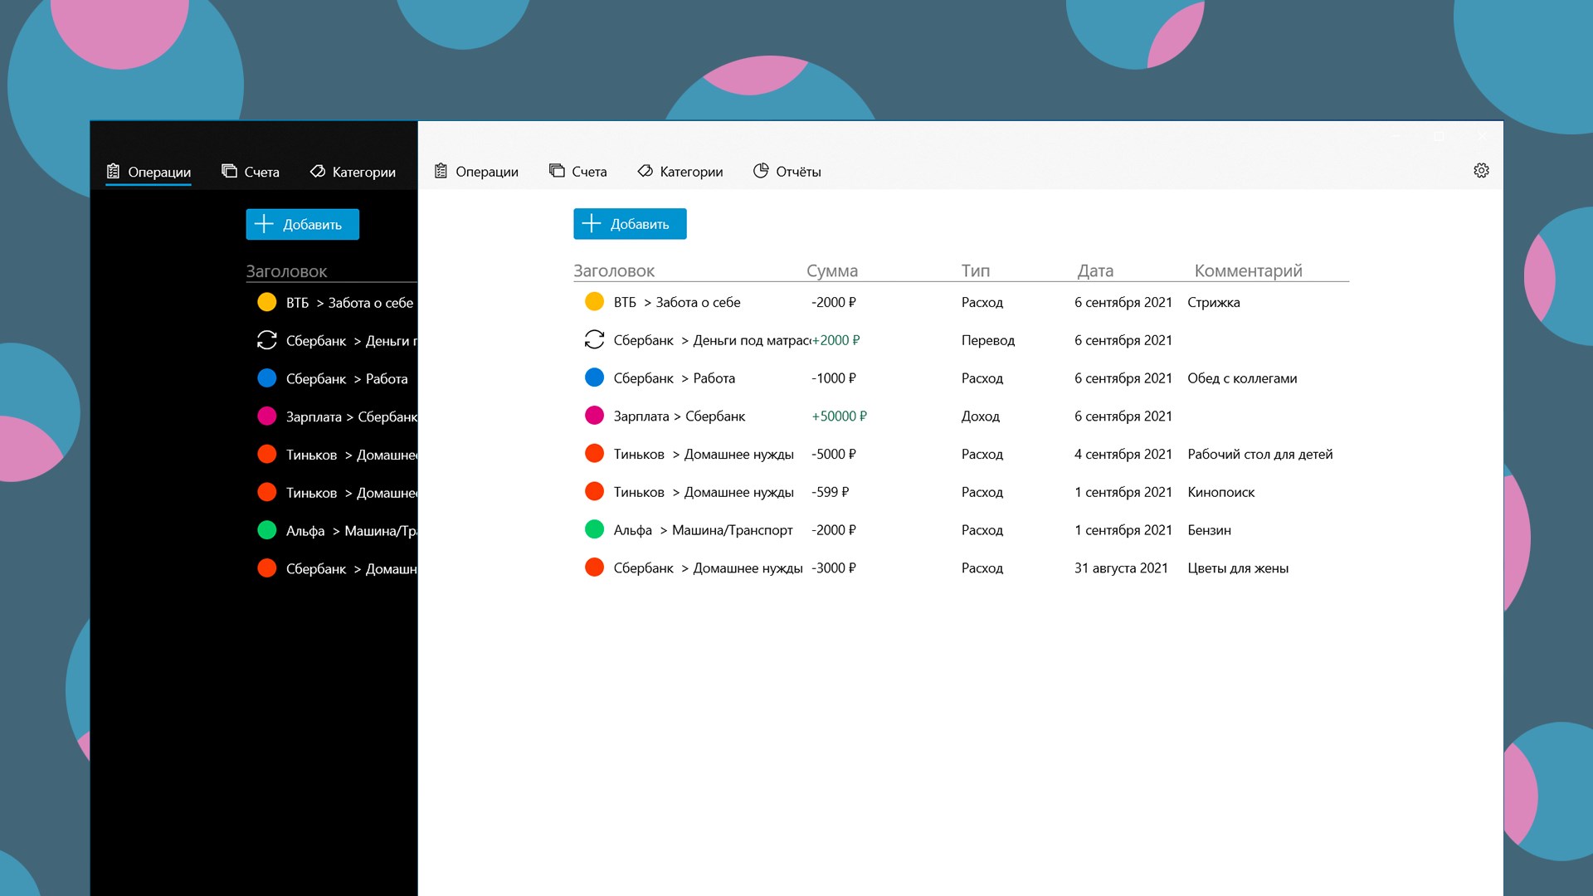
Task: Click the Цветы для жены comment
Action: click(1238, 568)
